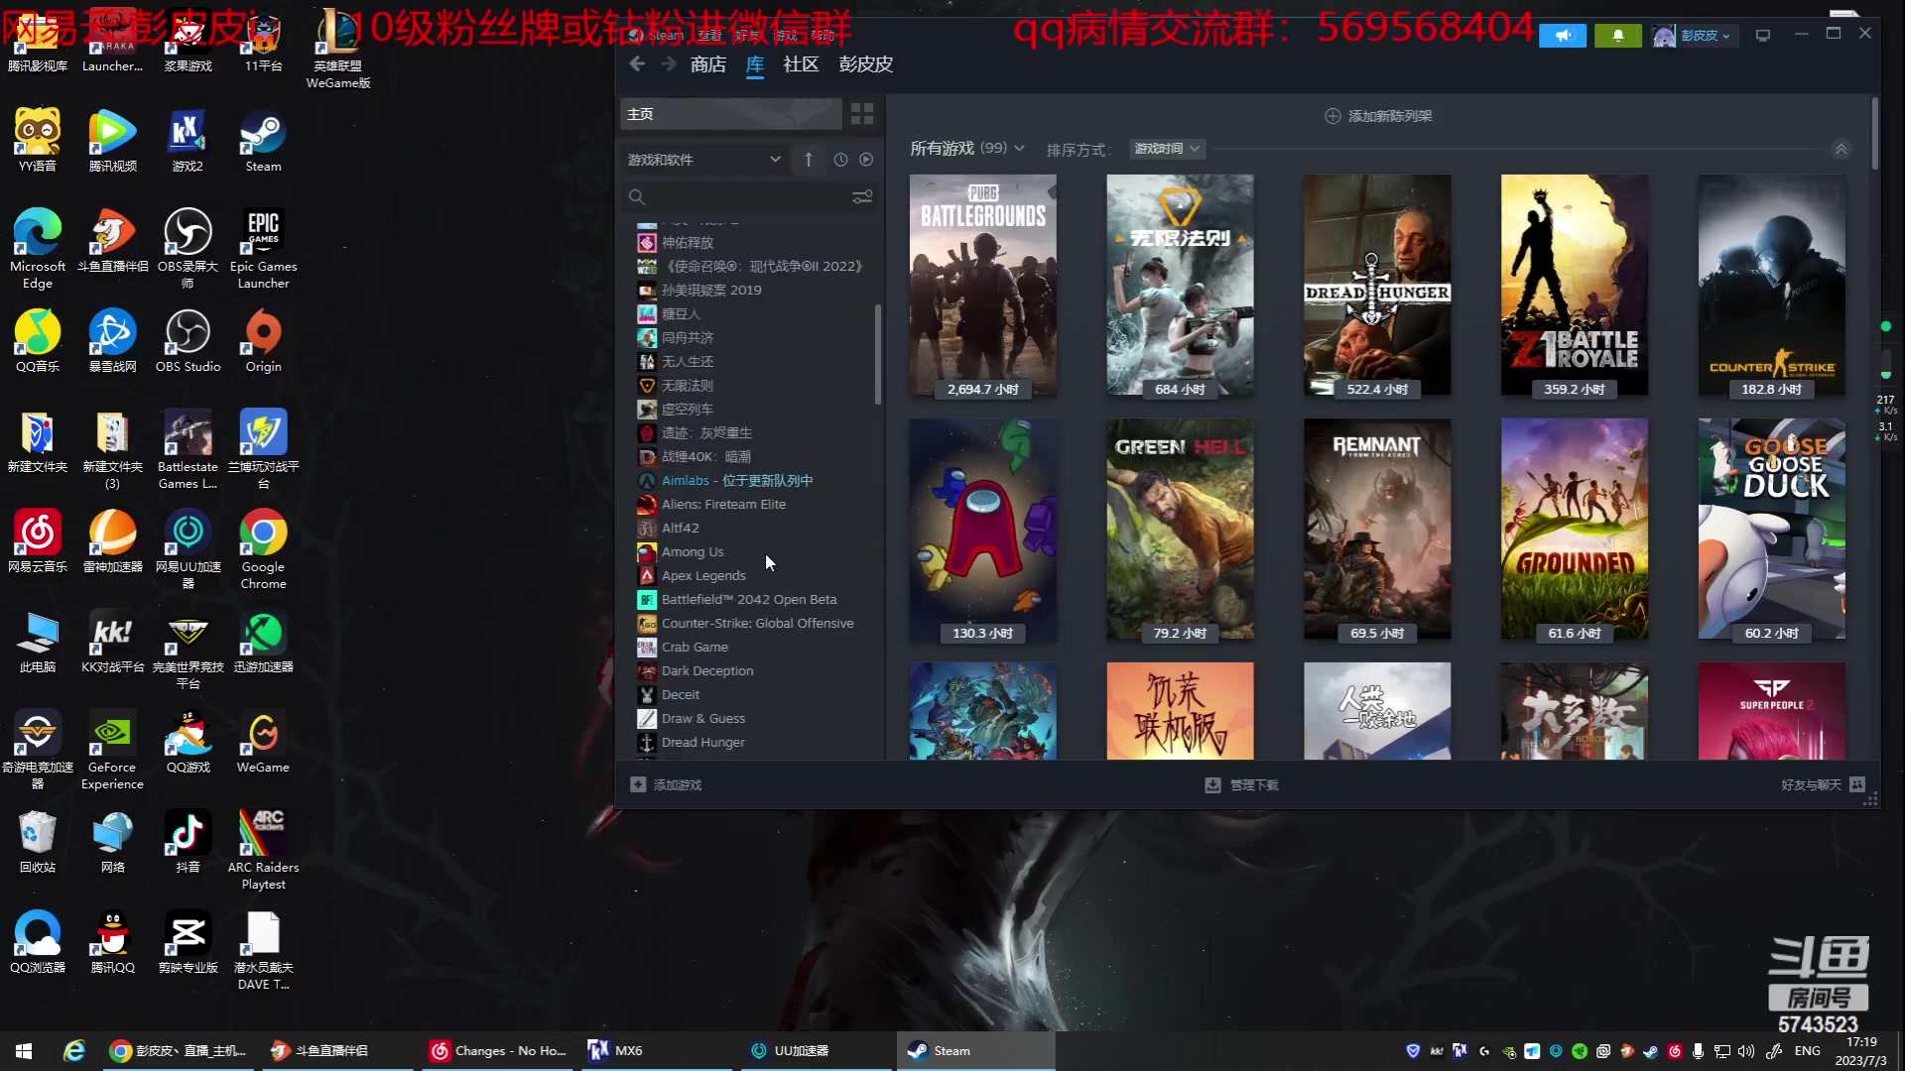
Task: Collapse the shelf with double-chevron icon
Action: click(1841, 150)
